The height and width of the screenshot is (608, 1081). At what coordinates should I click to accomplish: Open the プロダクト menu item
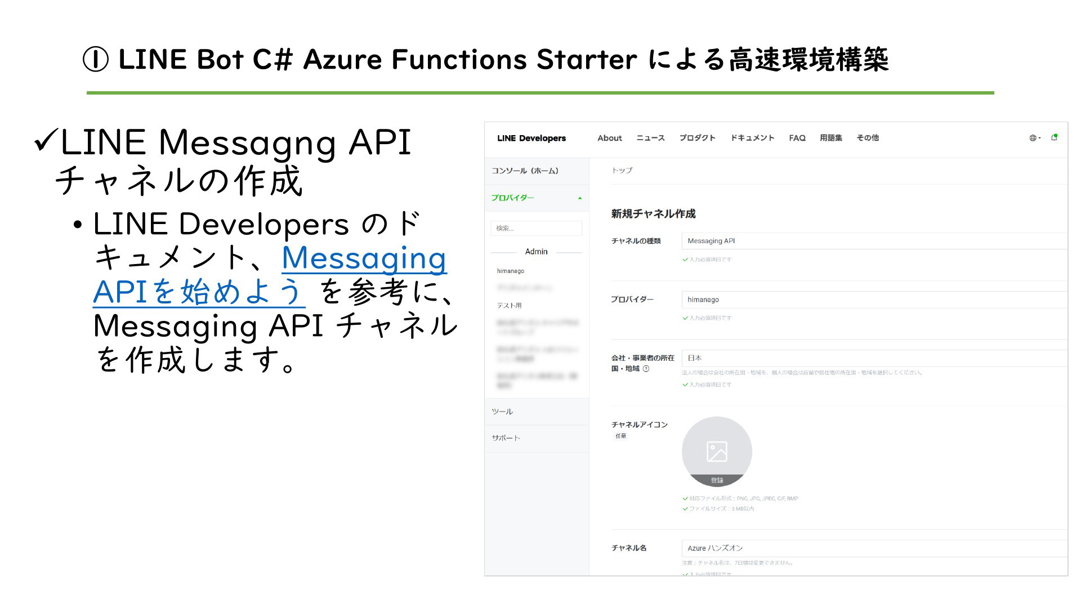[x=697, y=138]
